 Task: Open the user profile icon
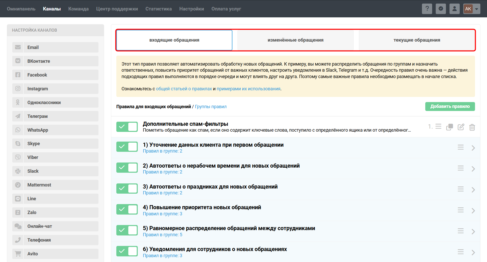point(454,9)
